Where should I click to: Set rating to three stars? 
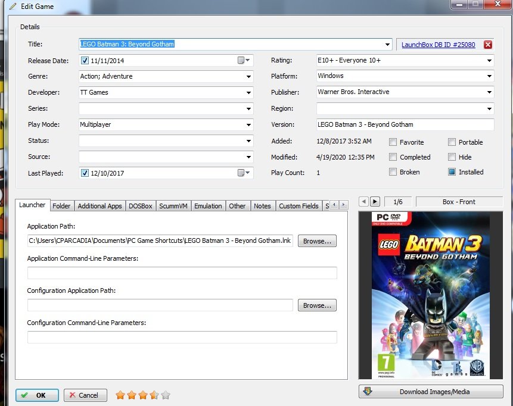(143, 395)
